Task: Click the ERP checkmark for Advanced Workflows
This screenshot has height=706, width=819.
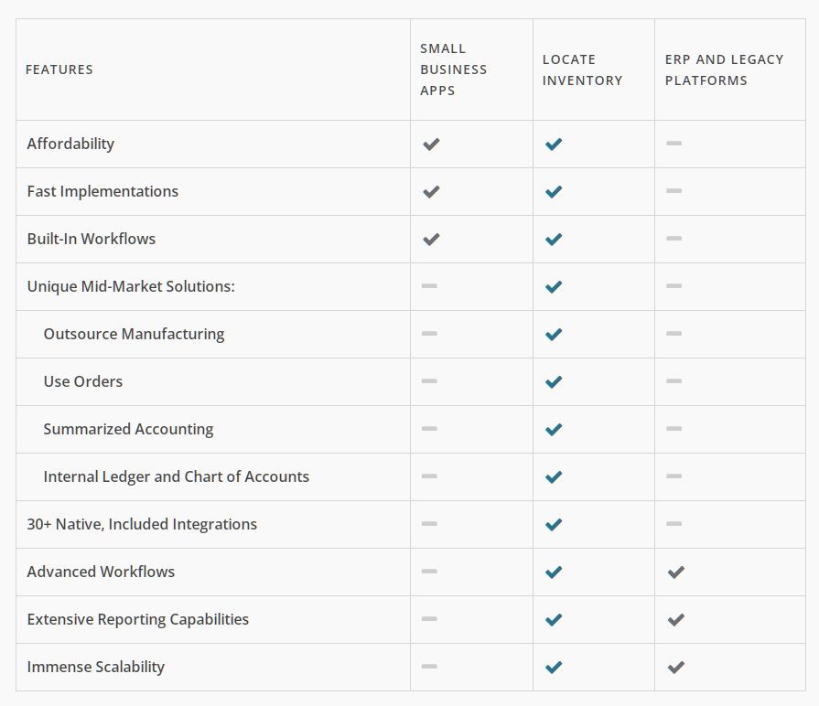Action: 676,572
